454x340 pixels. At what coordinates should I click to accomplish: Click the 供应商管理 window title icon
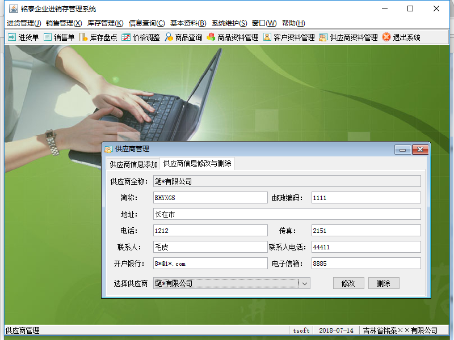coord(108,149)
